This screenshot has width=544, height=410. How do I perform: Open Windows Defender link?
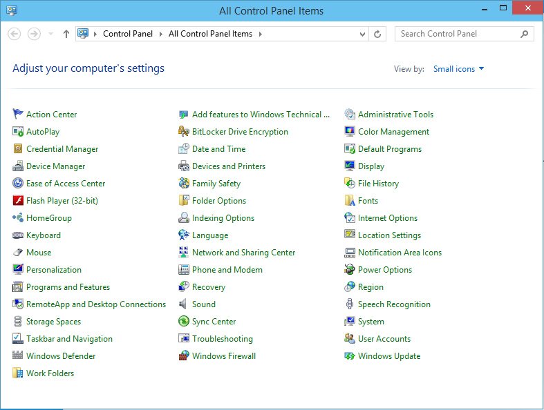click(x=61, y=356)
